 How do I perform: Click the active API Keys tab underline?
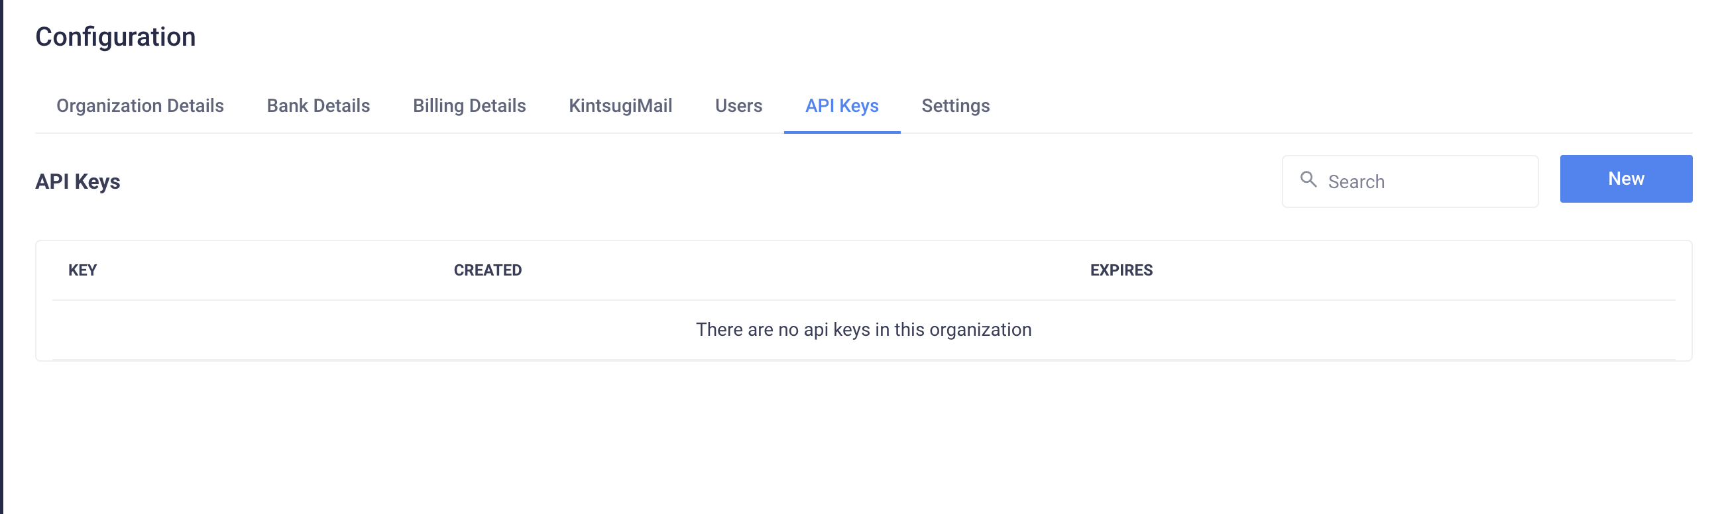(842, 134)
